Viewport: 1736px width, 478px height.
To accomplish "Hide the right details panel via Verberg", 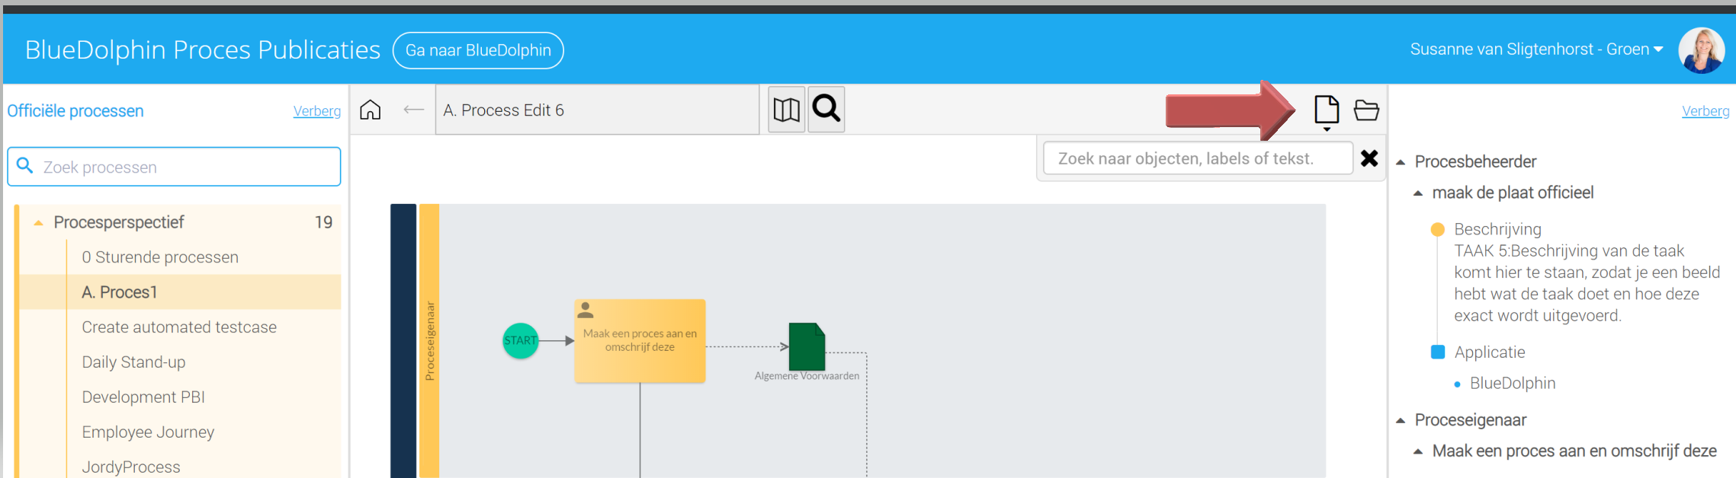I will coord(1706,111).
